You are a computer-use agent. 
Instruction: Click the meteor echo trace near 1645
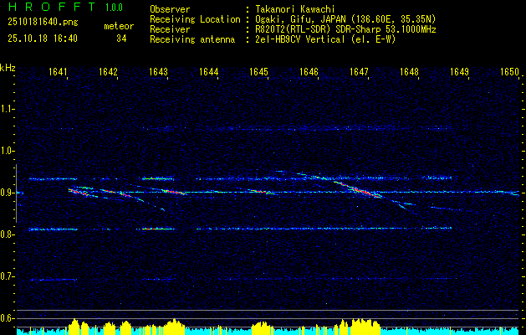pyautogui.click(x=263, y=192)
